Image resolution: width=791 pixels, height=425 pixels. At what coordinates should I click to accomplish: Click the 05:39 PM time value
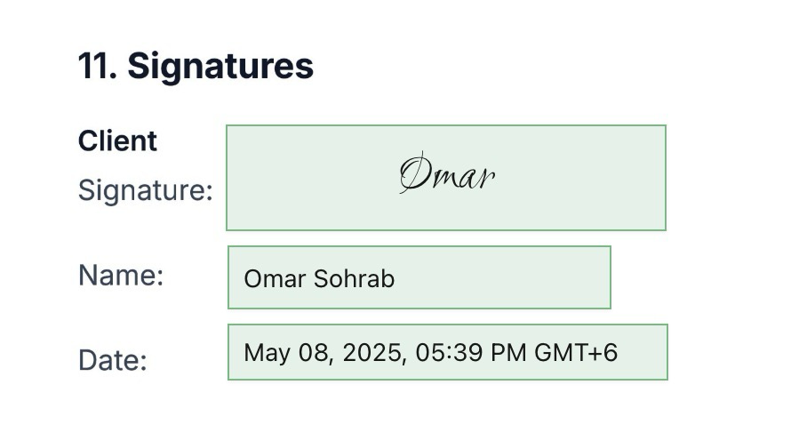point(470,352)
